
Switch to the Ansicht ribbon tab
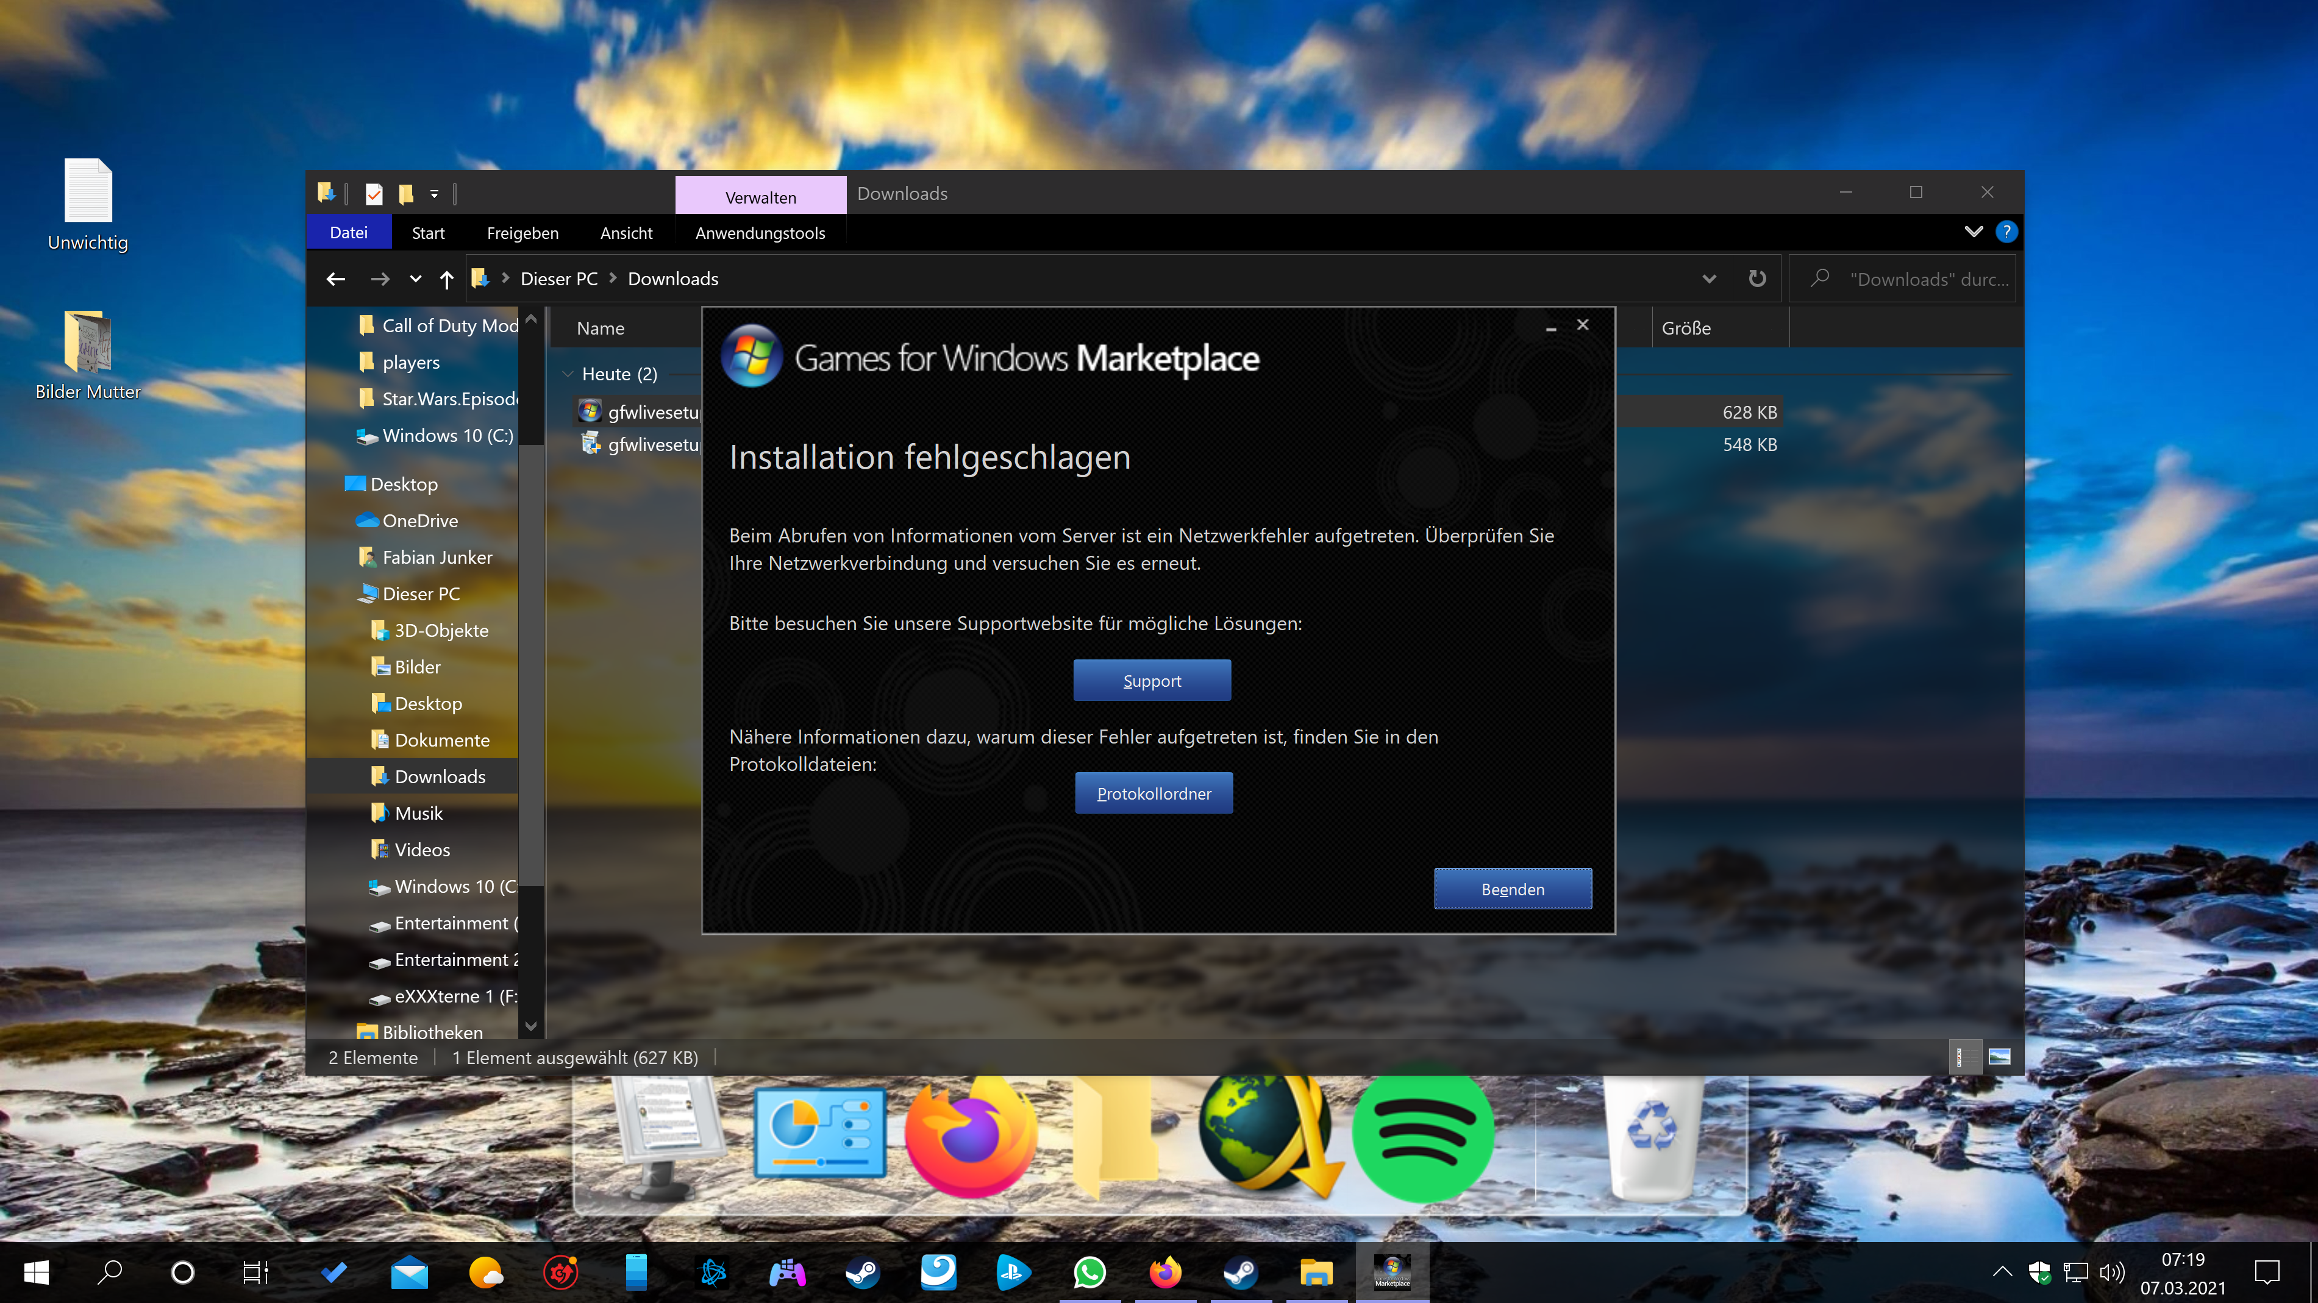626,233
